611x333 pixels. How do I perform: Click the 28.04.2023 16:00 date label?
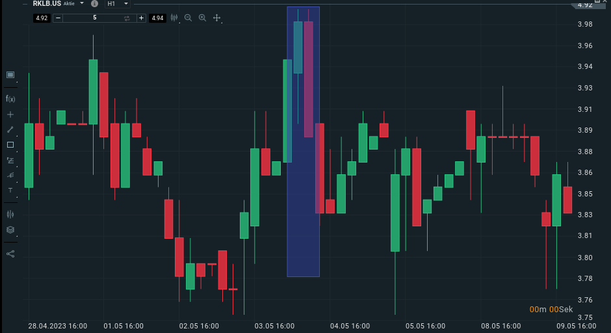[x=58, y=326]
